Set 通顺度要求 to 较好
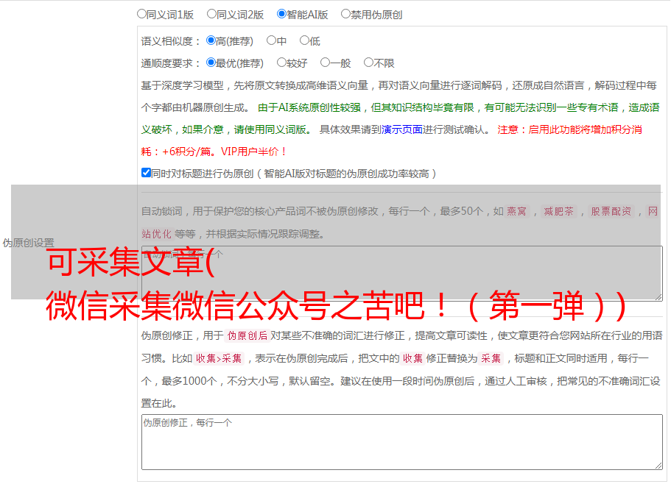671x484 pixels. tap(281, 63)
